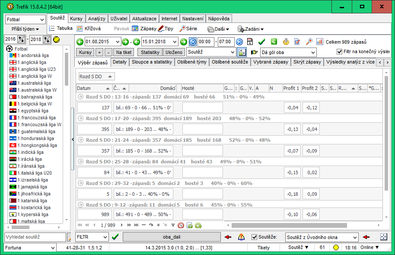Open the Soutěž z Úvodního okna dropdown

coord(322,237)
